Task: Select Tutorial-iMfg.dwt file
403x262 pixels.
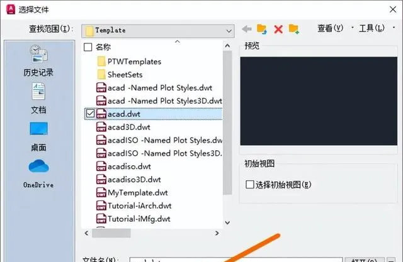Action: (x=139, y=219)
